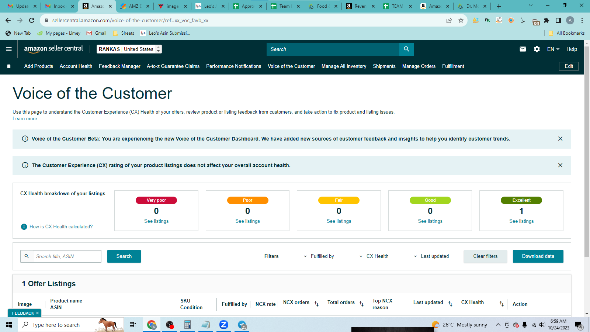The image size is (590, 332).
Task: Open Shipments in nav bar
Action: pos(384,66)
